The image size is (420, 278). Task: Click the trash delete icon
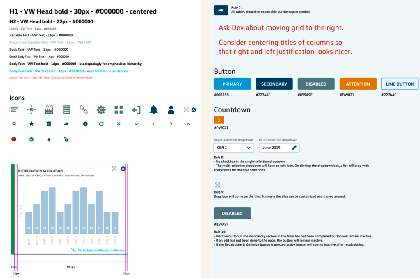pyautogui.click(x=49, y=123)
